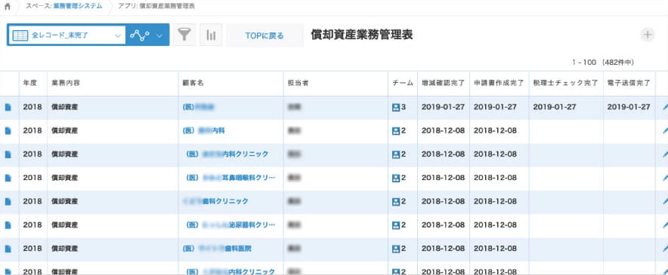
Task: Open customer link 歯科医院
Action: pos(217,248)
